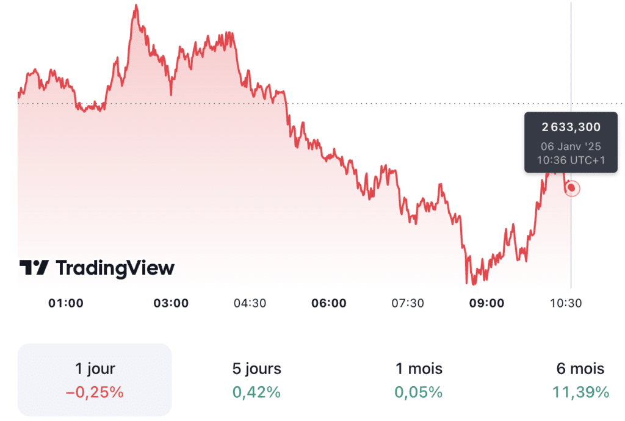The height and width of the screenshot is (421, 625).
Task: Click the highest peak of the price line
Action: (136, 6)
